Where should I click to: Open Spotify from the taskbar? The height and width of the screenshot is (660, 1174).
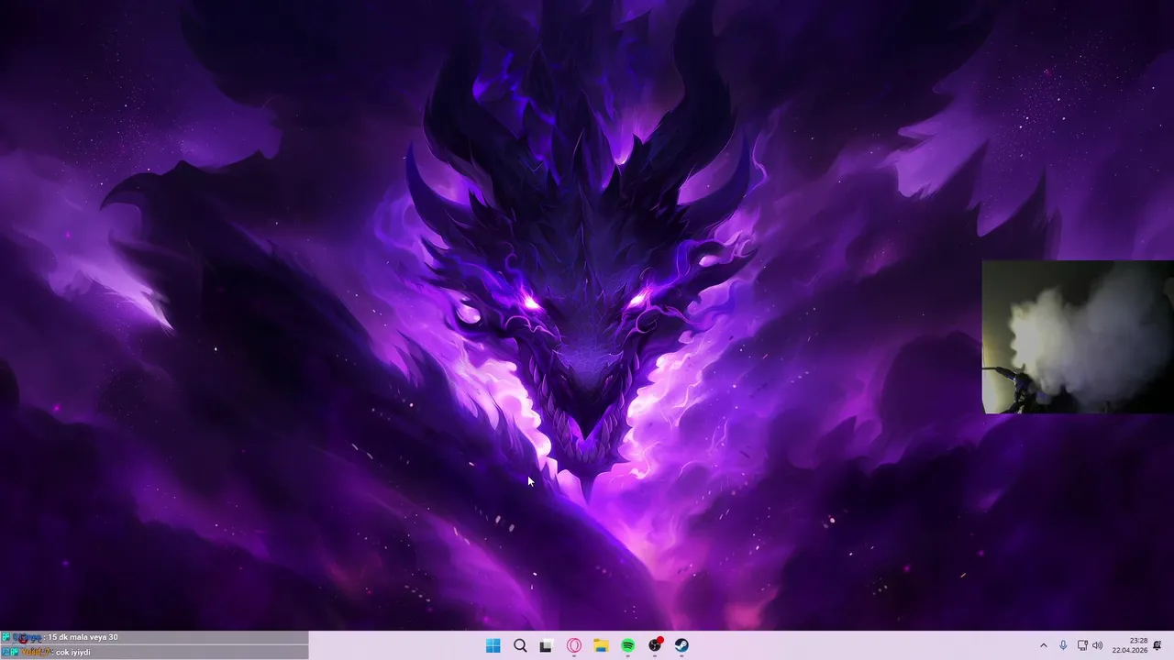tap(628, 645)
